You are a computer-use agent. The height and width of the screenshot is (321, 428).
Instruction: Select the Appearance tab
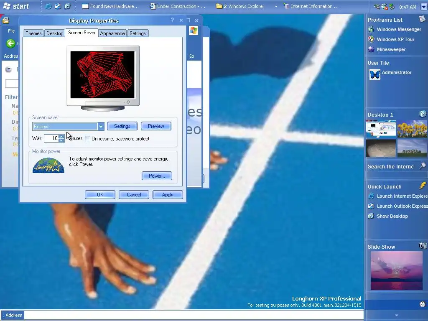pos(112,33)
